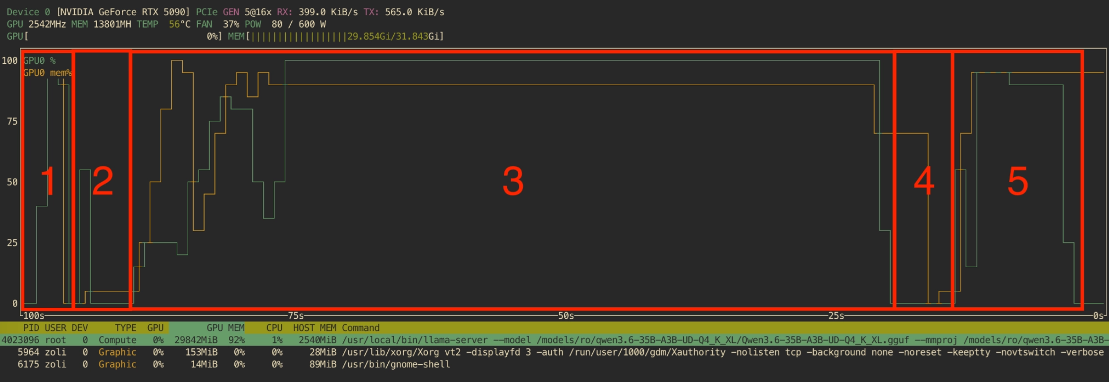Viewport: 1109px width, 382px height.
Task: Click the "-100s" time axis marker
Action: (x=34, y=316)
